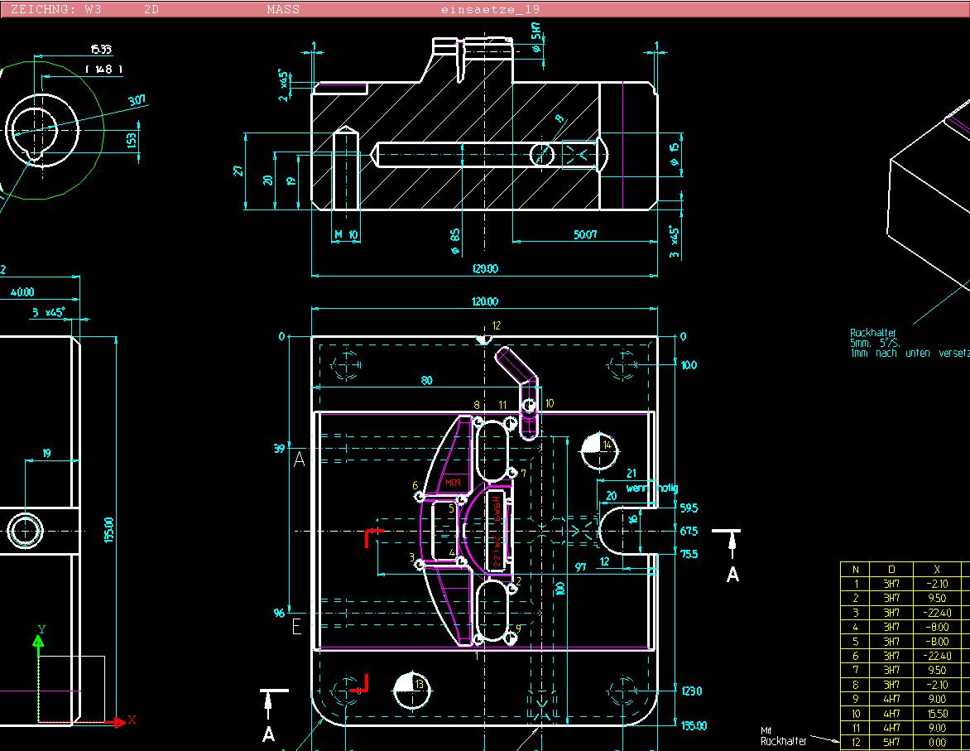Click the 0.00 value in table row 12
The width and height of the screenshot is (970, 751).
pos(937,742)
